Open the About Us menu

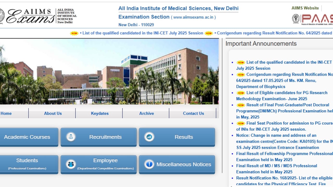pos(53,113)
